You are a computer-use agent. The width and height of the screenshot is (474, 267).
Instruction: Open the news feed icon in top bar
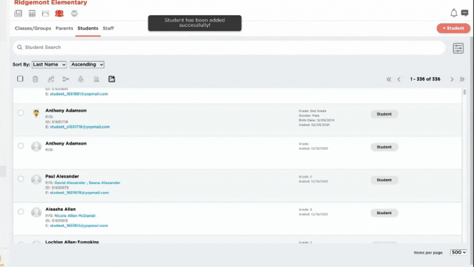coord(18,14)
